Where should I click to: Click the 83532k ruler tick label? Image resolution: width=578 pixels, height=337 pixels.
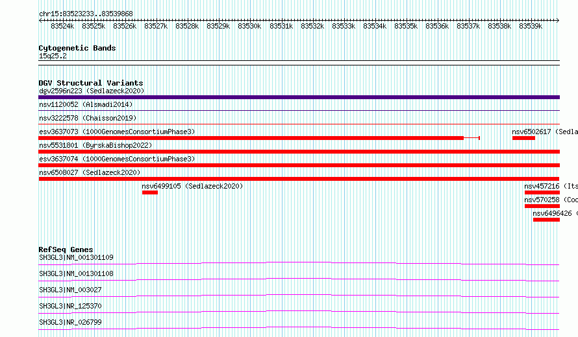[312, 27]
